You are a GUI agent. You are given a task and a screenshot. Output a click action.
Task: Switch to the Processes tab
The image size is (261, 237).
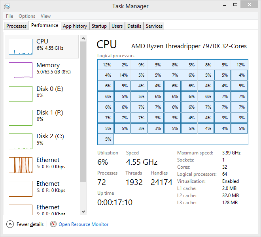17,26
